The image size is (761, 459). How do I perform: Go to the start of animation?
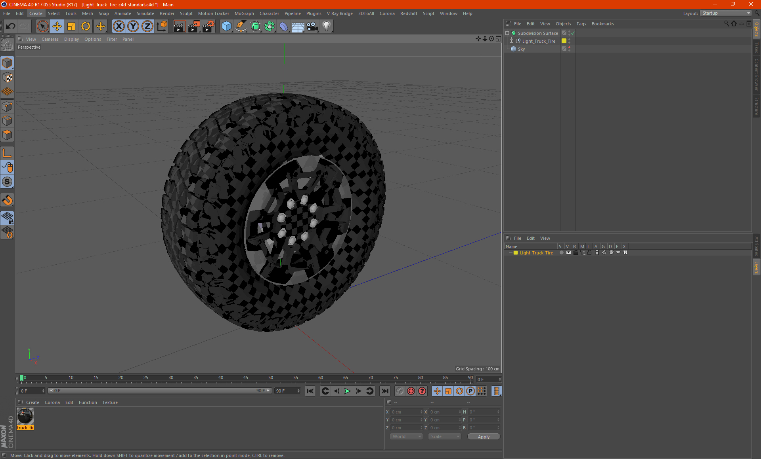(310, 391)
